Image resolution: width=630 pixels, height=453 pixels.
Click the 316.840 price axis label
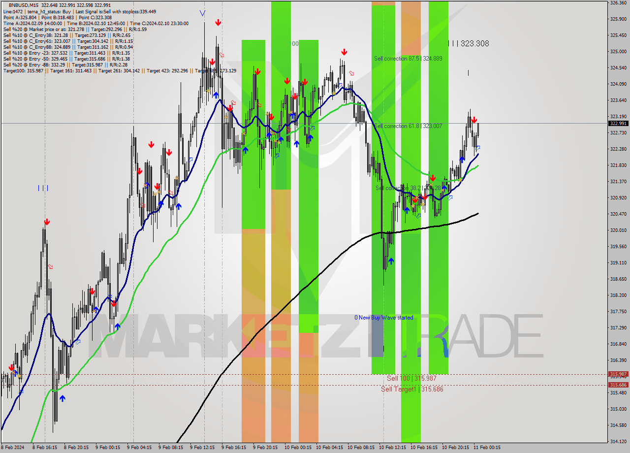tap(618, 344)
